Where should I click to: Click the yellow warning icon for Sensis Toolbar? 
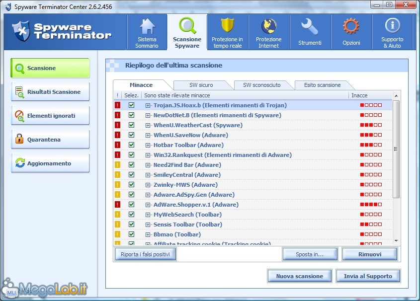coord(117,224)
